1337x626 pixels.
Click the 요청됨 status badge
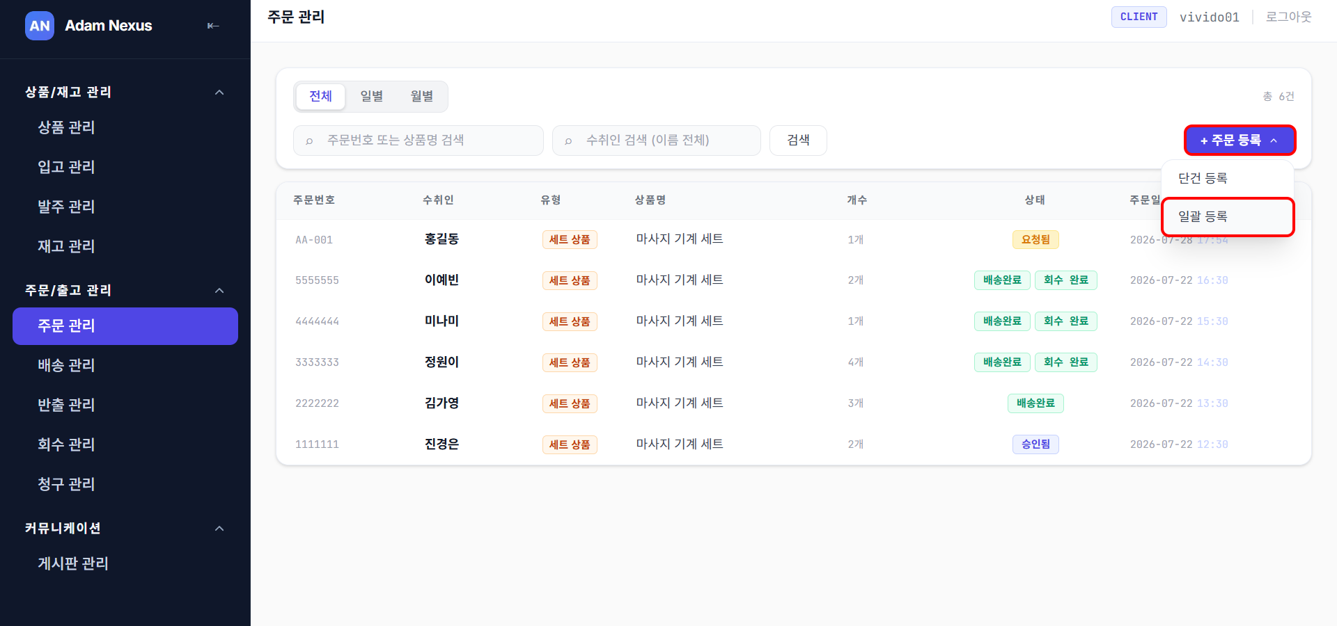pyautogui.click(x=1035, y=239)
